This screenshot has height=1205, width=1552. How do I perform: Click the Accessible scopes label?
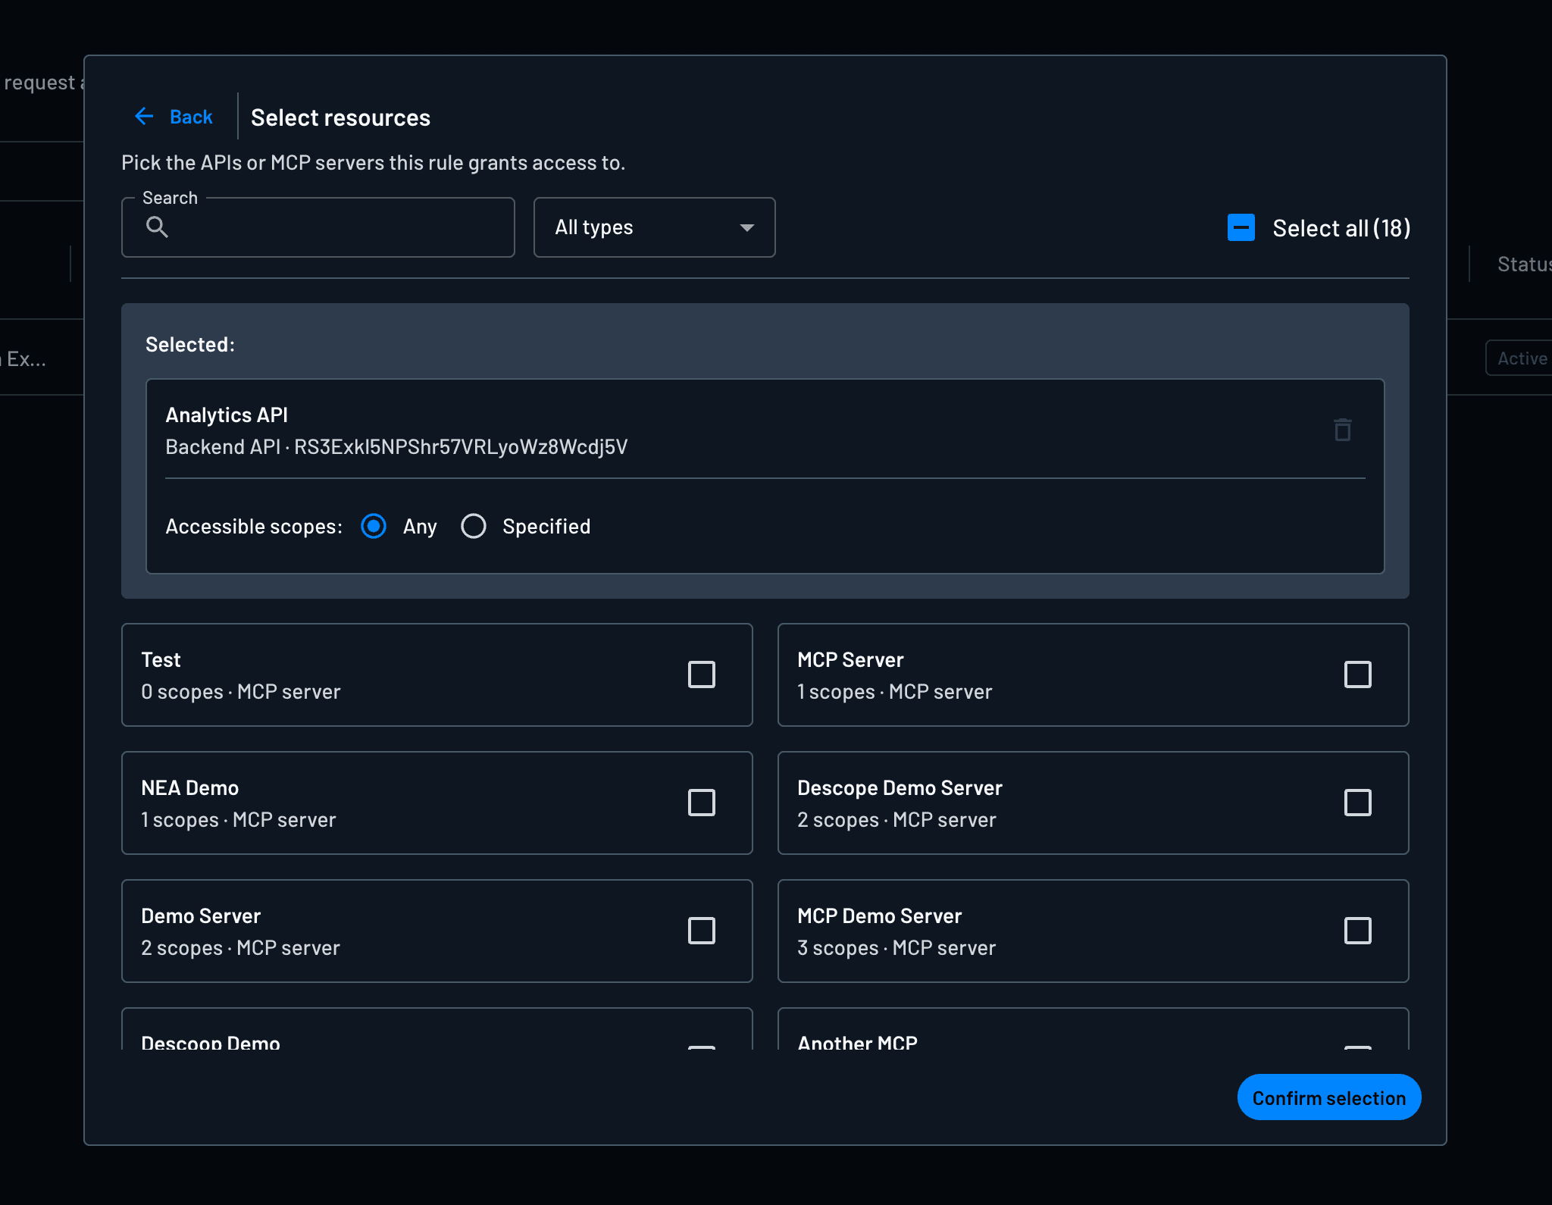254,527
